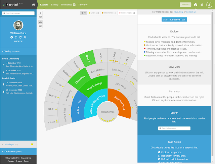This screenshot has width=215, height=164.
Task: Select the green Mary Buddings segment
Action: [x=95, y=86]
